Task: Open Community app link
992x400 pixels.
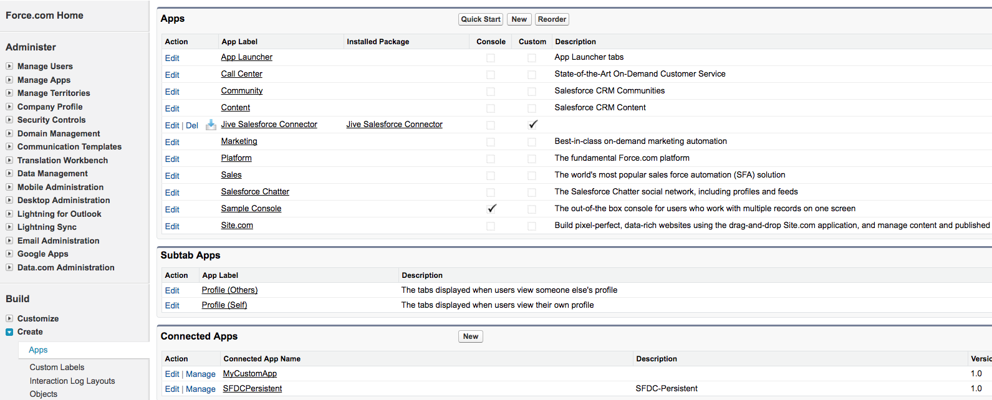Action: click(242, 90)
